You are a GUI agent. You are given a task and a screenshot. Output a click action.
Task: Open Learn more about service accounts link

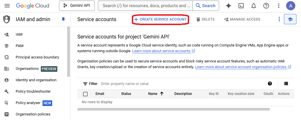point(161,51)
